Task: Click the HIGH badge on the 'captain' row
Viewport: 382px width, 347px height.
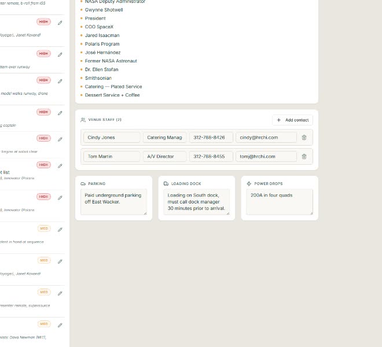Action: click(x=43, y=112)
